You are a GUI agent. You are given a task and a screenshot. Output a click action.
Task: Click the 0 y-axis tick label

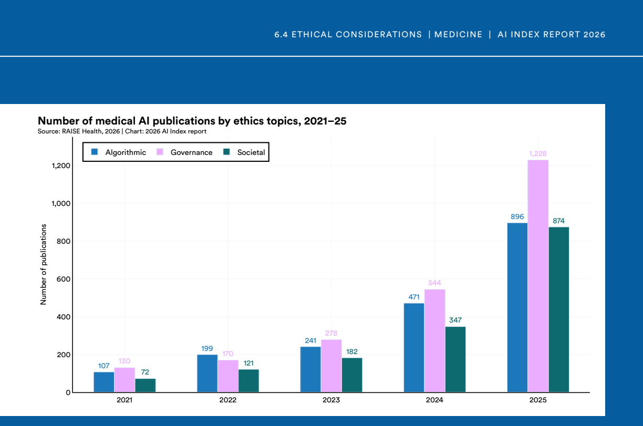[x=68, y=392]
